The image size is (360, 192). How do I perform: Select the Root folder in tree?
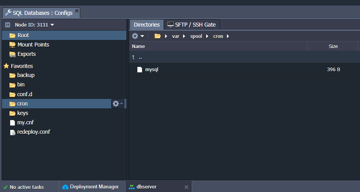click(23, 35)
